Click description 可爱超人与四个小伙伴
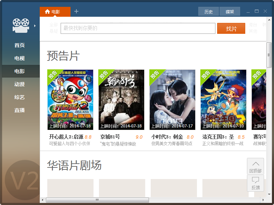Screen dimensions: 274x205 [x=70, y=143]
